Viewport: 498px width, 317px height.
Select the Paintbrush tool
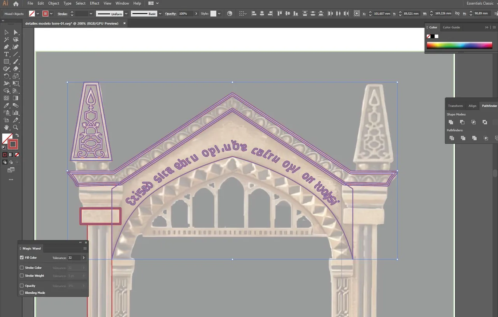click(x=16, y=62)
